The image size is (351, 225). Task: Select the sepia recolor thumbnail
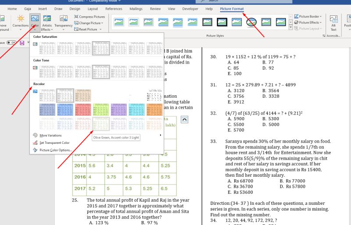[x=83, y=95]
